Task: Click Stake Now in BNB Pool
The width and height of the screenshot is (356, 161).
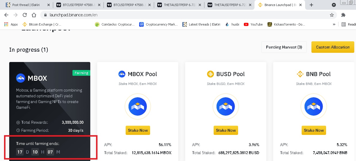Action: 314,130
